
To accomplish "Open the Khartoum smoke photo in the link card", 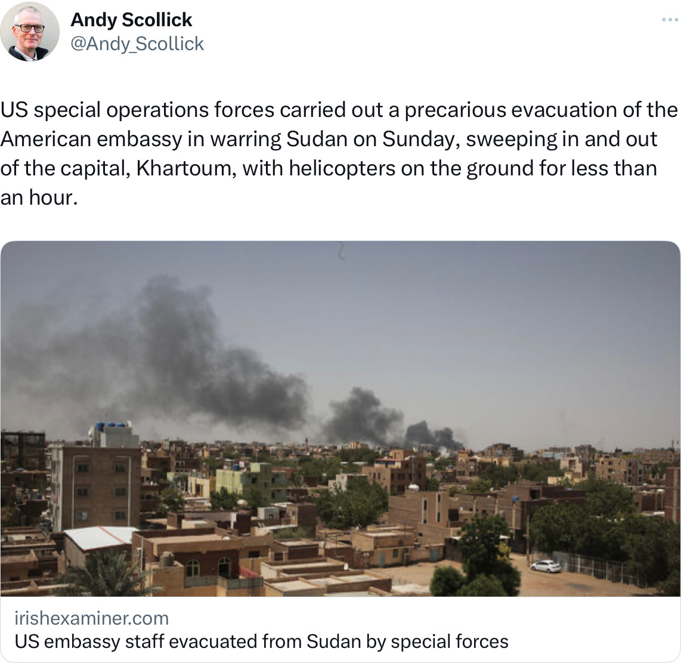I will (340, 418).
